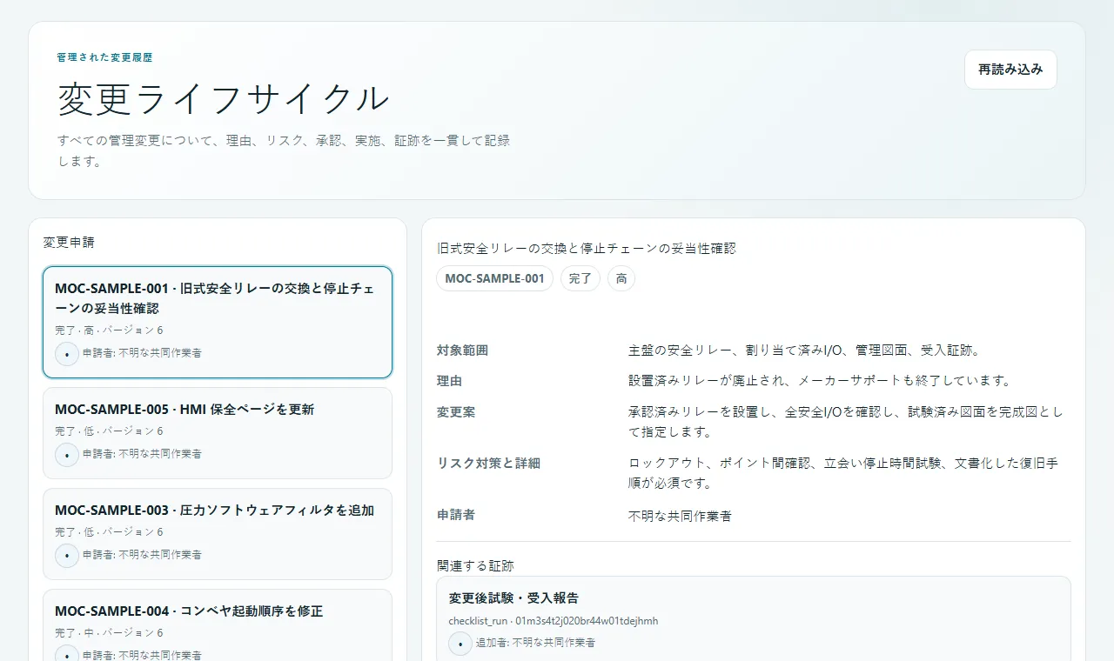Click the 変更申請 list heading
Viewport: 1114px width, 661px height.
69,243
